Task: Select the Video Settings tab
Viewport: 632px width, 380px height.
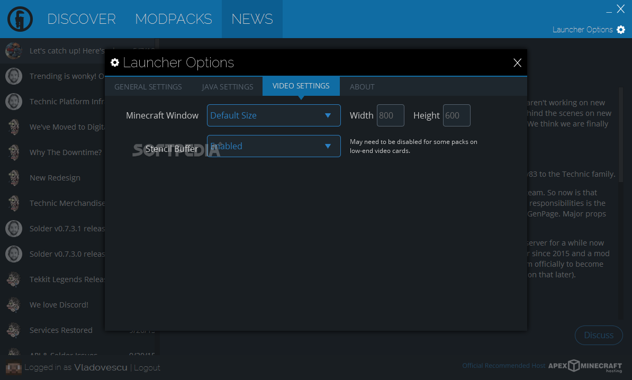Action: click(x=301, y=86)
